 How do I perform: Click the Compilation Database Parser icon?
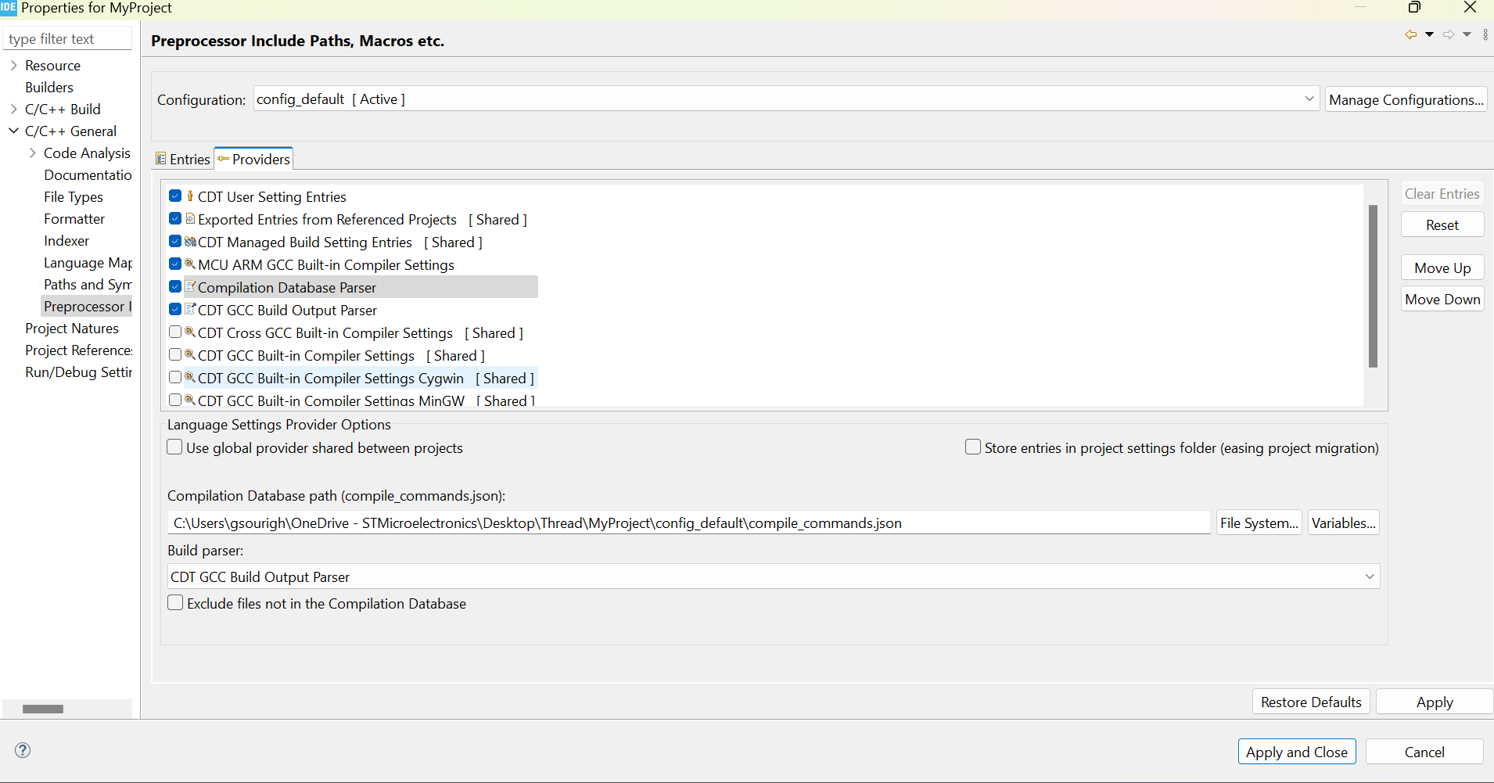click(190, 287)
